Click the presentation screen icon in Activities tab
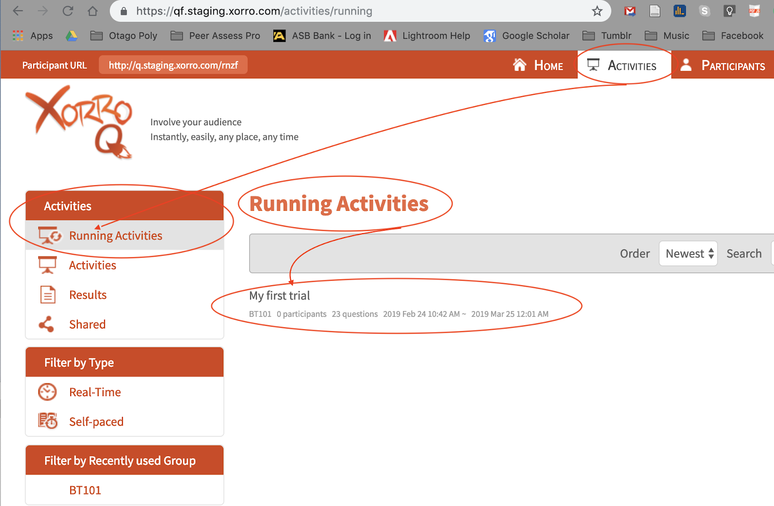Screen dimensions: 774x506 tap(593, 65)
